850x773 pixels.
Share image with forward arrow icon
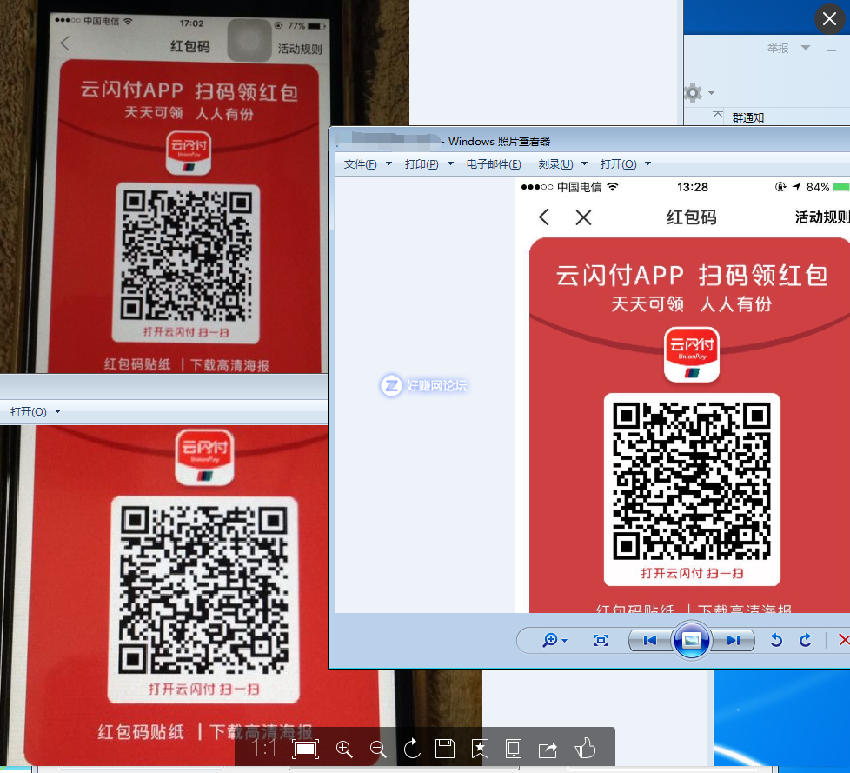point(548,750)
